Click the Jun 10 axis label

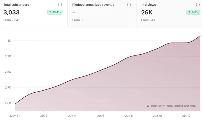tap(157, 116)
